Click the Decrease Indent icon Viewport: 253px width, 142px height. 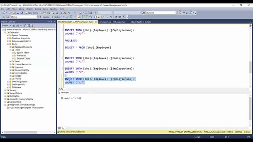pyautogui.click(x=116, y=17)
